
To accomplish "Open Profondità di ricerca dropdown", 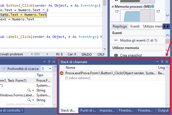I will point(50,69).
